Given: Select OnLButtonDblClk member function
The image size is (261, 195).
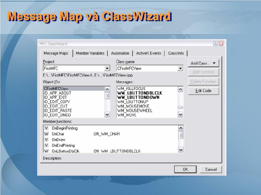Looking at the screenshot, I should pos(111,151).
